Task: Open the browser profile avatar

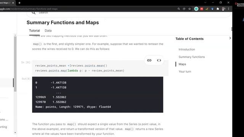Action: click(223, 9)
